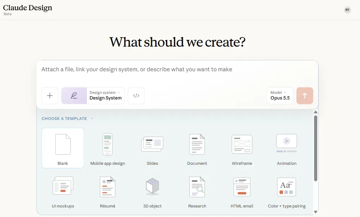
Task: Open the RT user avatar menu
Action: click(x=347, y=10)
